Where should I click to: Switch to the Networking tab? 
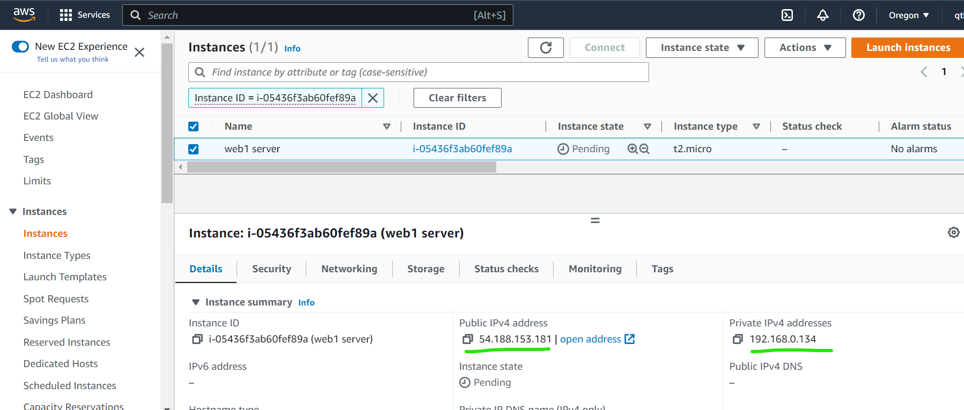tap(349, 269)
